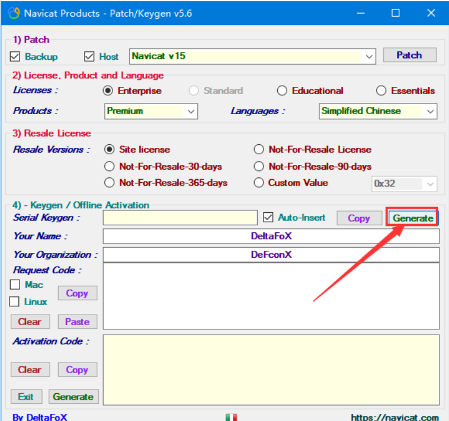Click Clear button under Activation Code
Viewport: 449px width, 421px height.
tap(30, 370)
